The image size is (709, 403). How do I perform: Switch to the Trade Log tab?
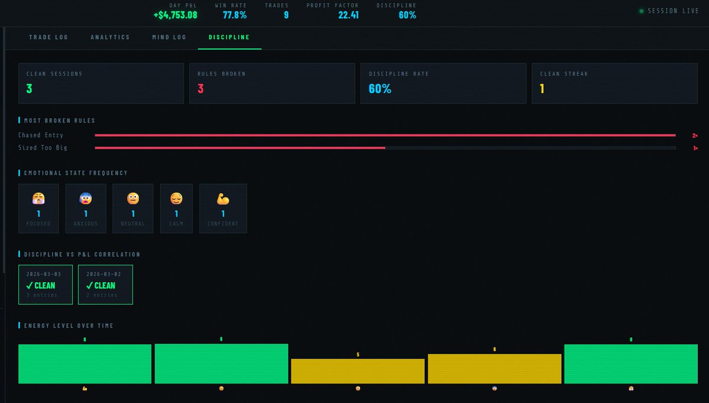tap(48, 37)
